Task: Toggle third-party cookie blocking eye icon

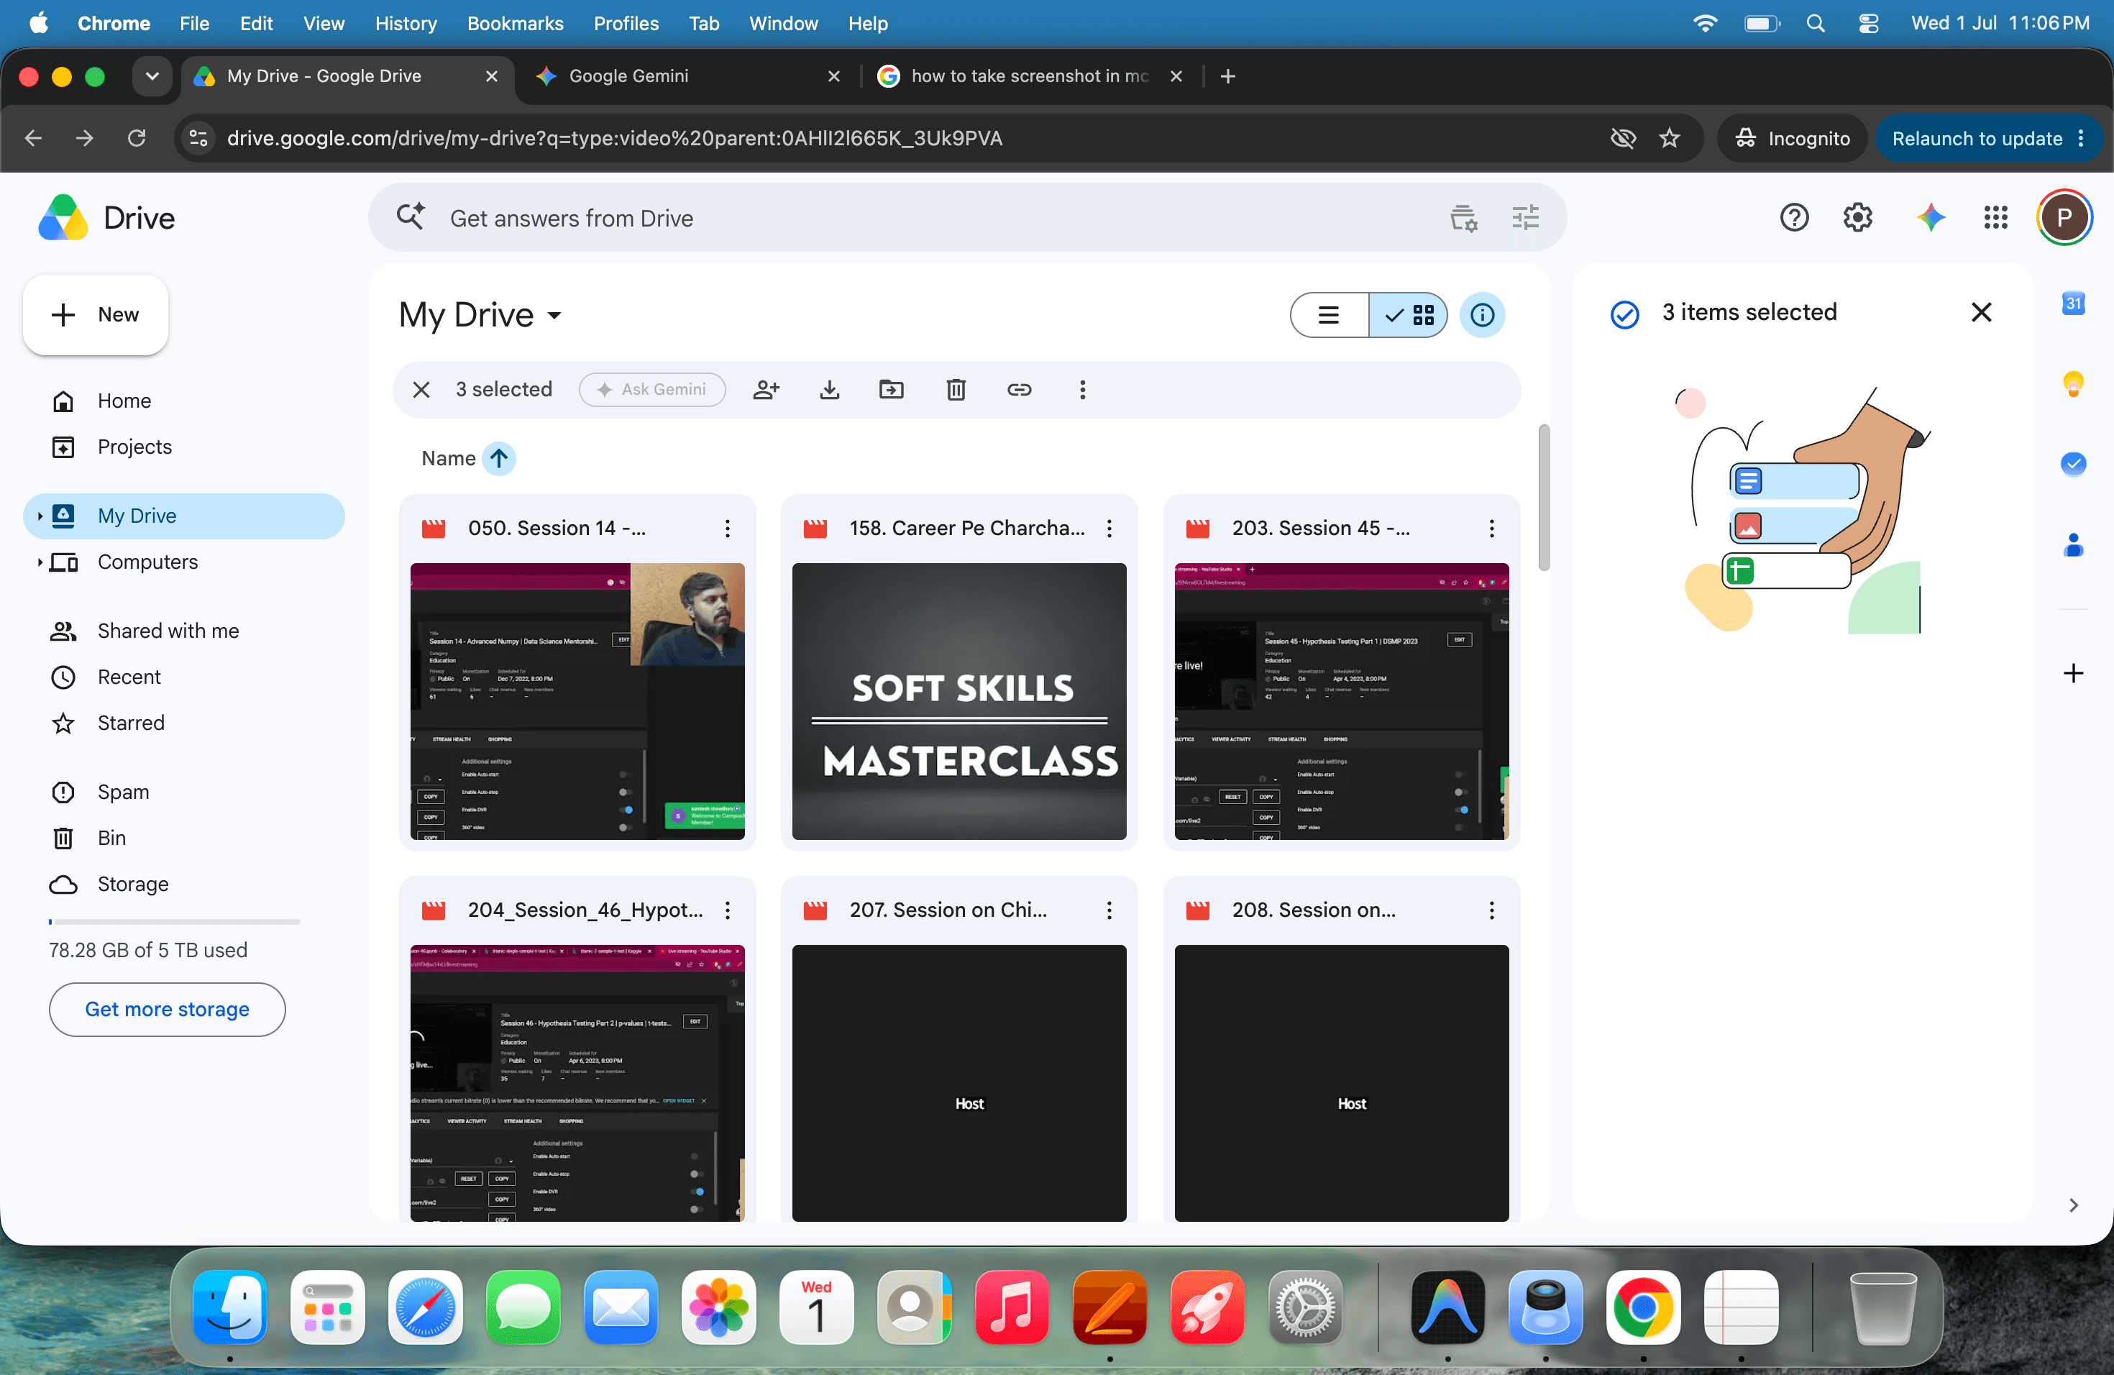Action: [x=1623, y=139]
